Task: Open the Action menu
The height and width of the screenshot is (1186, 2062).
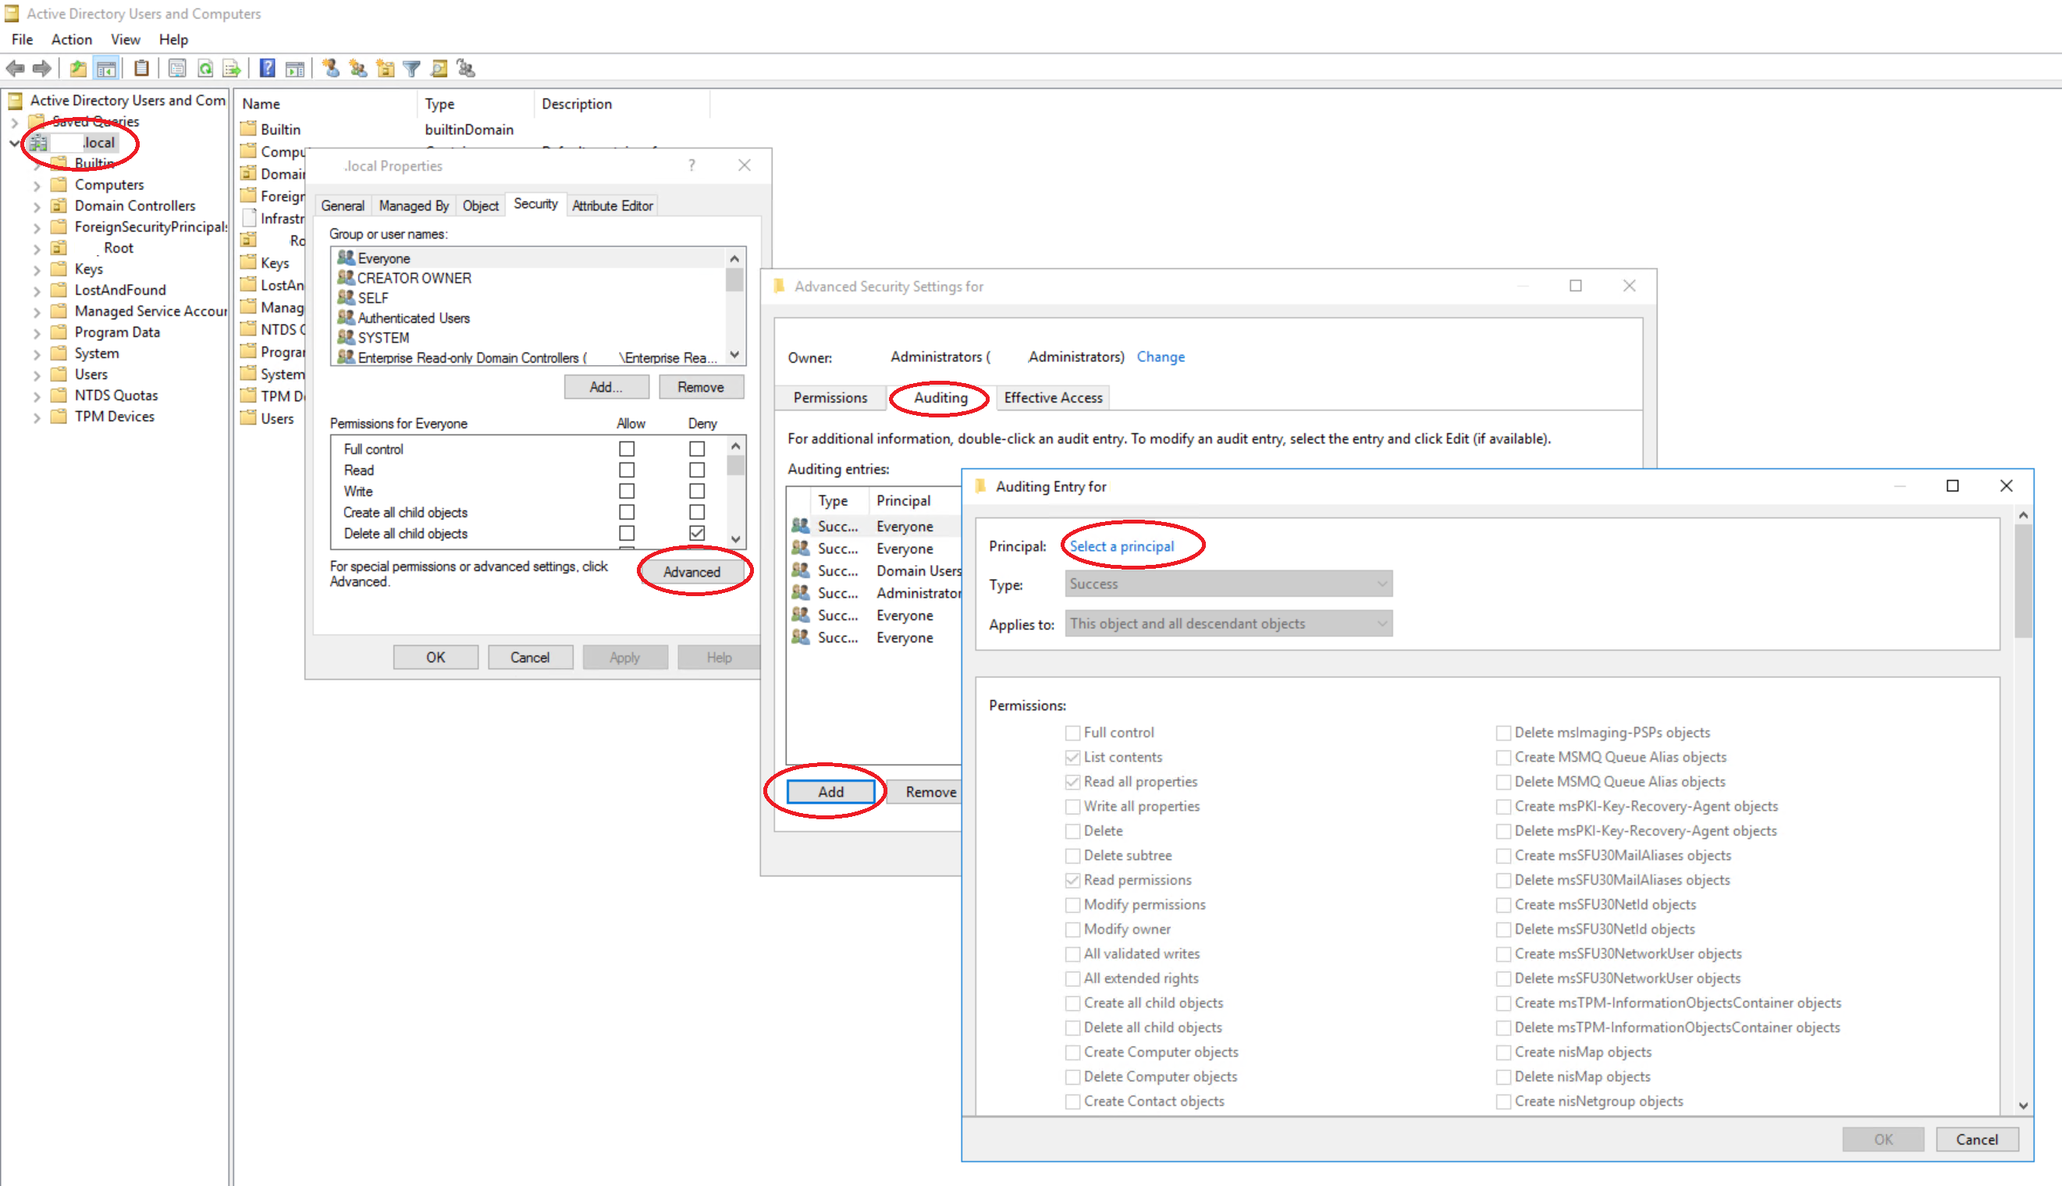Action: [x=72, y=39]
